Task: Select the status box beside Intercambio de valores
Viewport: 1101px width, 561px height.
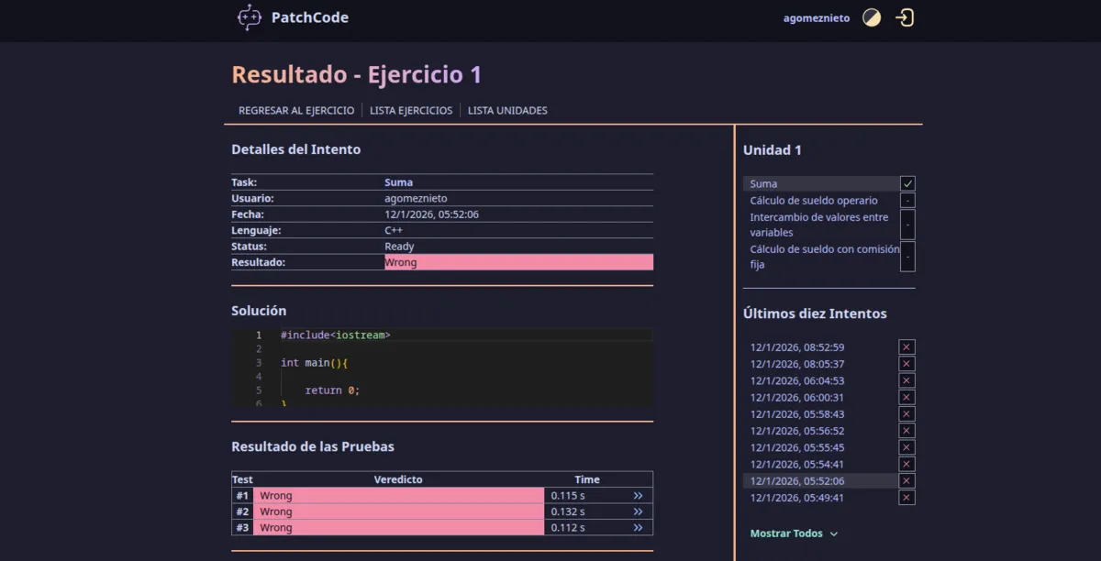Action: pyautogui.click(x=906, y=224)
